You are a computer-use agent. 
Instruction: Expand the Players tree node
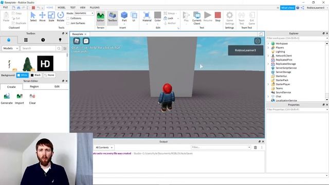[x=268, y=48]
